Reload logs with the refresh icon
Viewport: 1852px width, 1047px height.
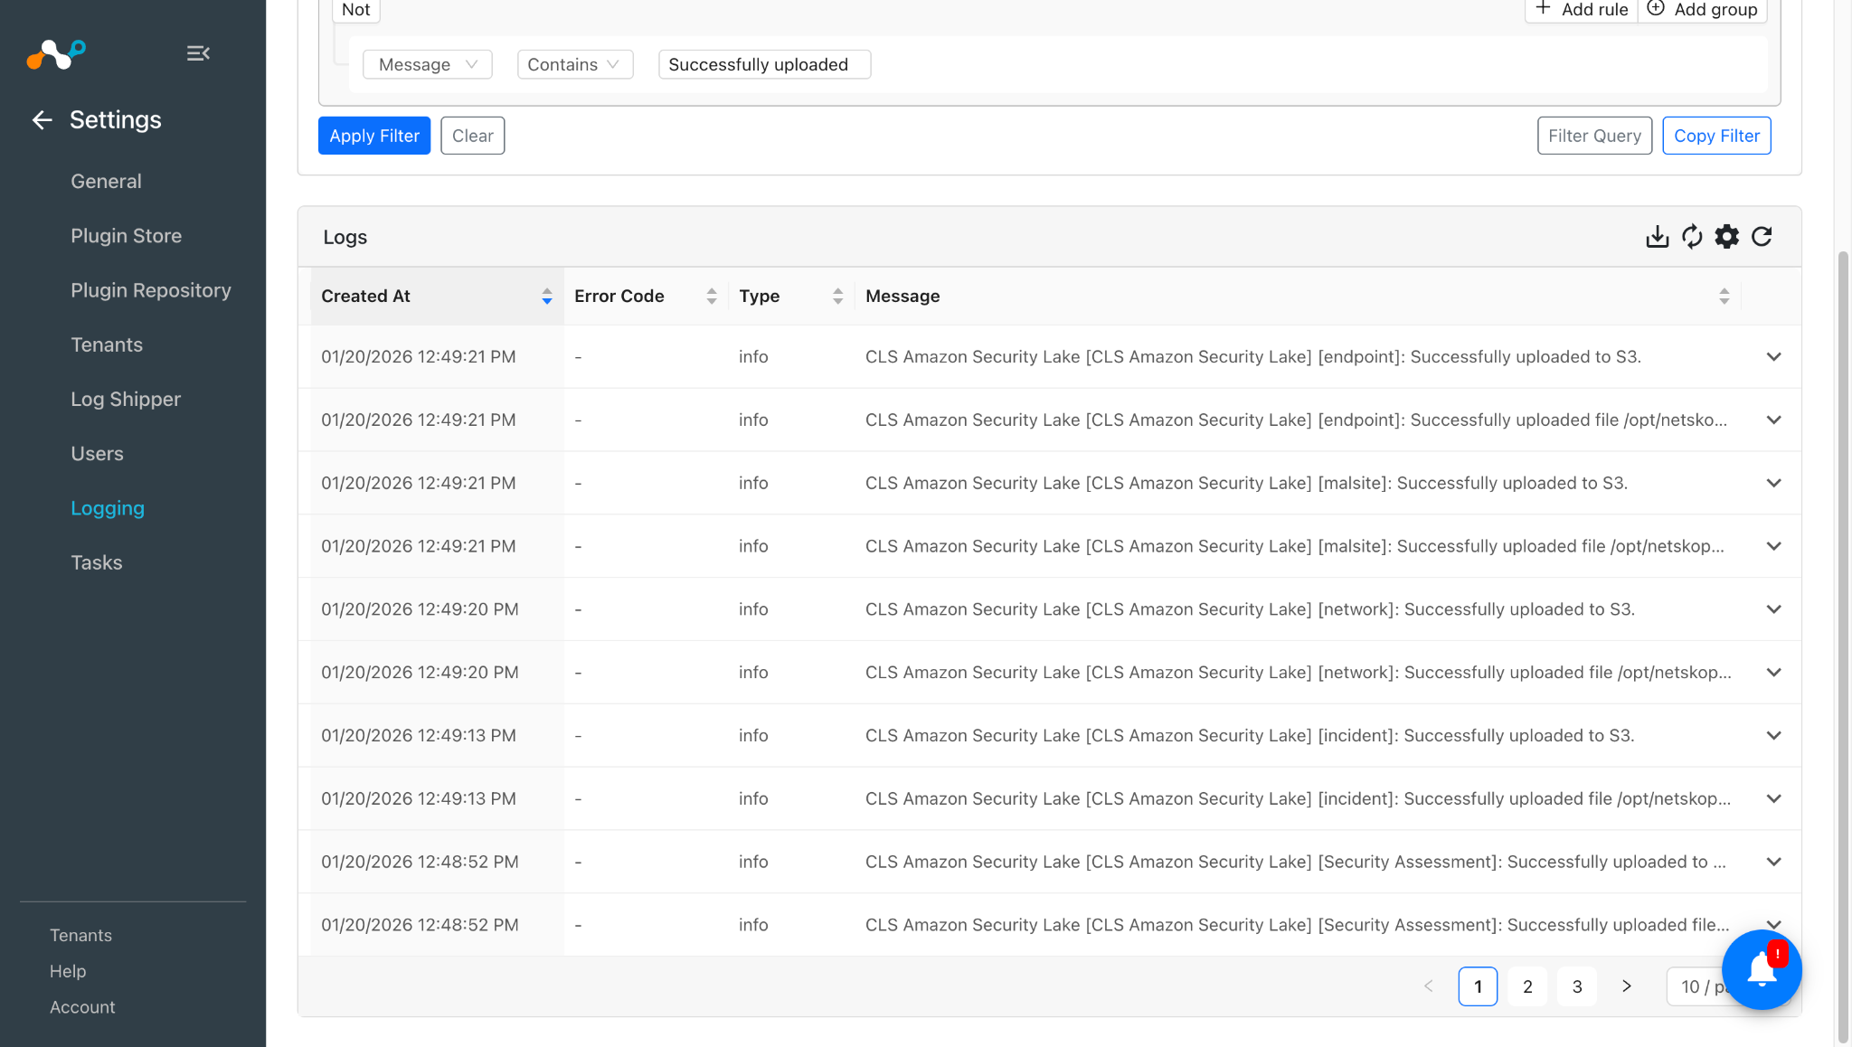(1762, 237)
